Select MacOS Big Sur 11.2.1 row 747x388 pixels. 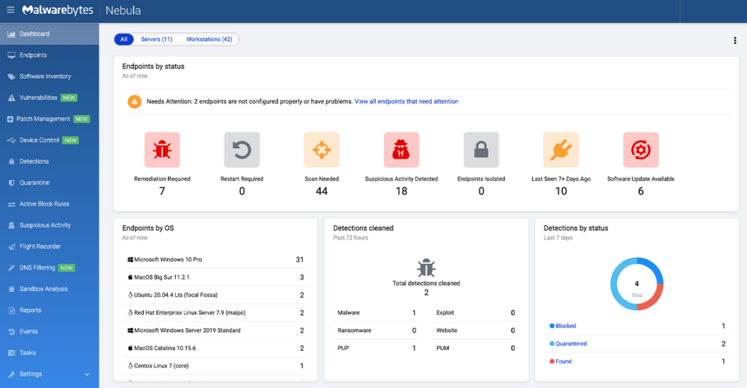[215, 277]
